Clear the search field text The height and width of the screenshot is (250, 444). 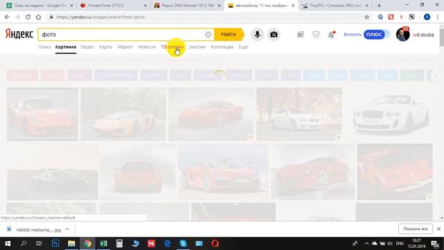[208, 35]
